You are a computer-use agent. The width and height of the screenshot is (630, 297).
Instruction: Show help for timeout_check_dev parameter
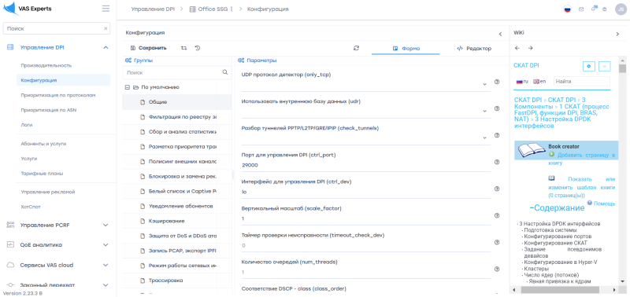497,242
